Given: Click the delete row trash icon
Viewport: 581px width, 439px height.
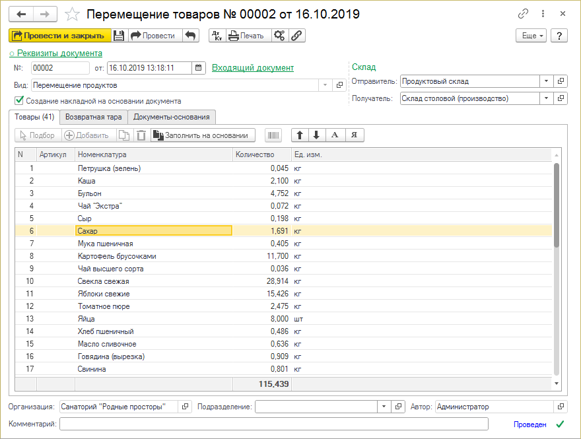Looking at the screenshot, I should [x=142, y=134].
